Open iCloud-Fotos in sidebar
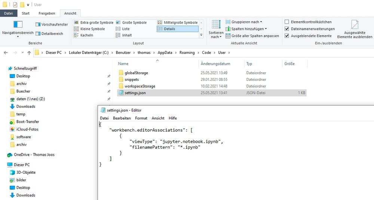 point(27,129)
